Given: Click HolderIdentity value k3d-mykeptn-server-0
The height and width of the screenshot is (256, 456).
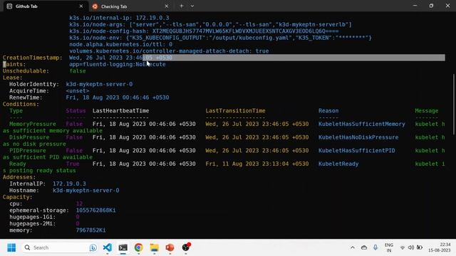Looking at the screenshot, I should [x=99, y=85].
